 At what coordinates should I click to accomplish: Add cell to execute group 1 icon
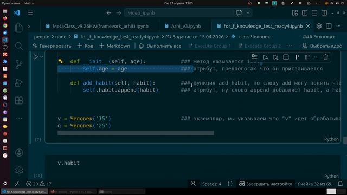pyautogui.click(x=297, y=57)
